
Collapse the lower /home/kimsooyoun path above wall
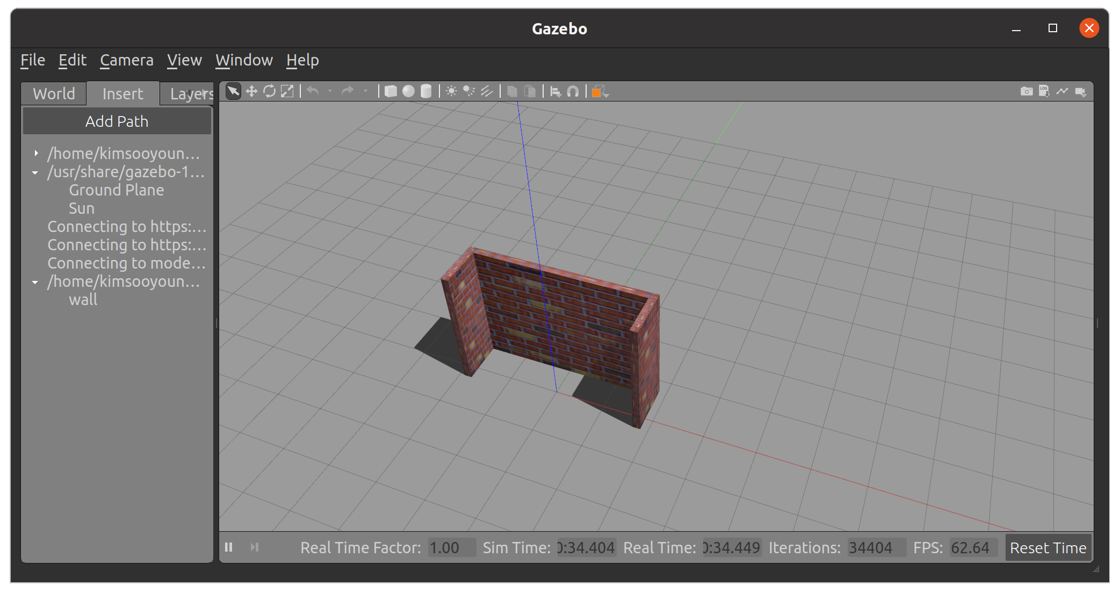point(35,282)
